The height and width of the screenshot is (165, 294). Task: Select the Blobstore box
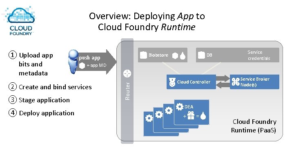(x=163, y=55)
